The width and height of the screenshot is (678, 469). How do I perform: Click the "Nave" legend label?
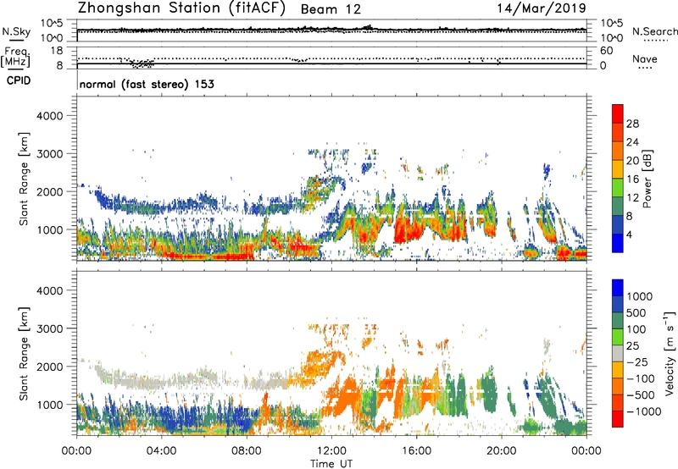pos(645,58)
